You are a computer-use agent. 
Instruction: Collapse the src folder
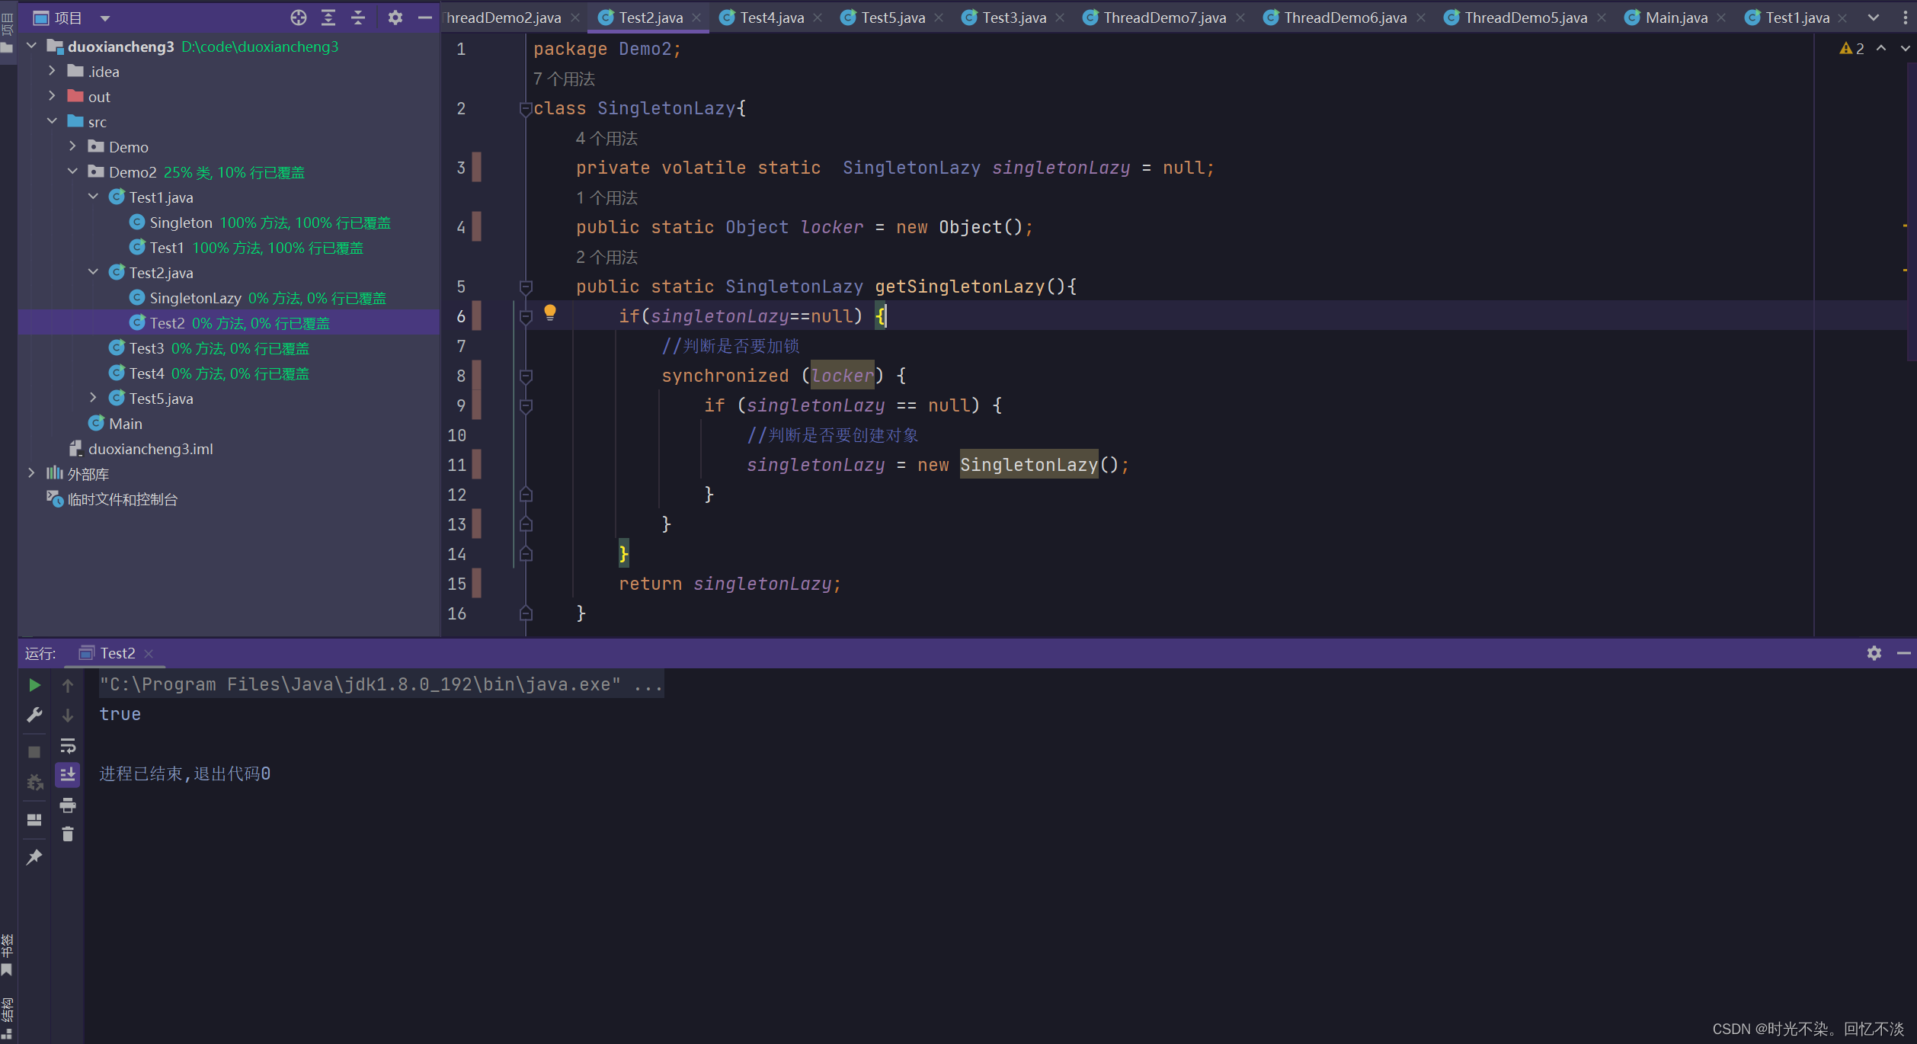point(52,121)
